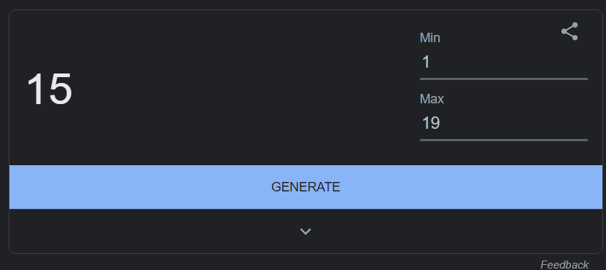Viewport: 606px width, 270px height.
Task: Expand the widget with the down chevron
Action: pyautogui.click(x=306, y=231)
